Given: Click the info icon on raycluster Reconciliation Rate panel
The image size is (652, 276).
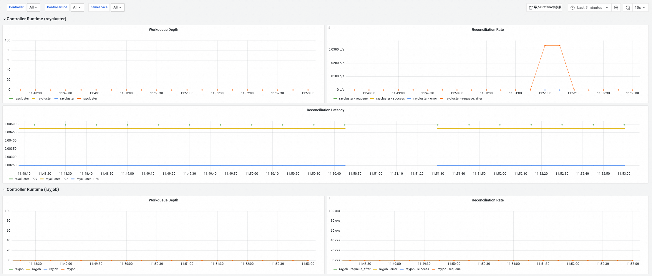Looking at the screenshot, I should click(x=329, y=28).
